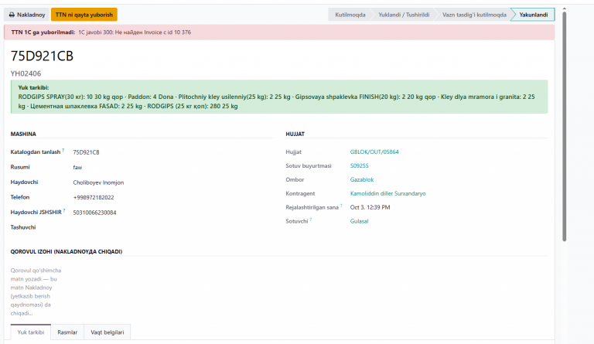Click the HUJJAT section header
This screenshot has width=594, height=344.
(295, 134)
